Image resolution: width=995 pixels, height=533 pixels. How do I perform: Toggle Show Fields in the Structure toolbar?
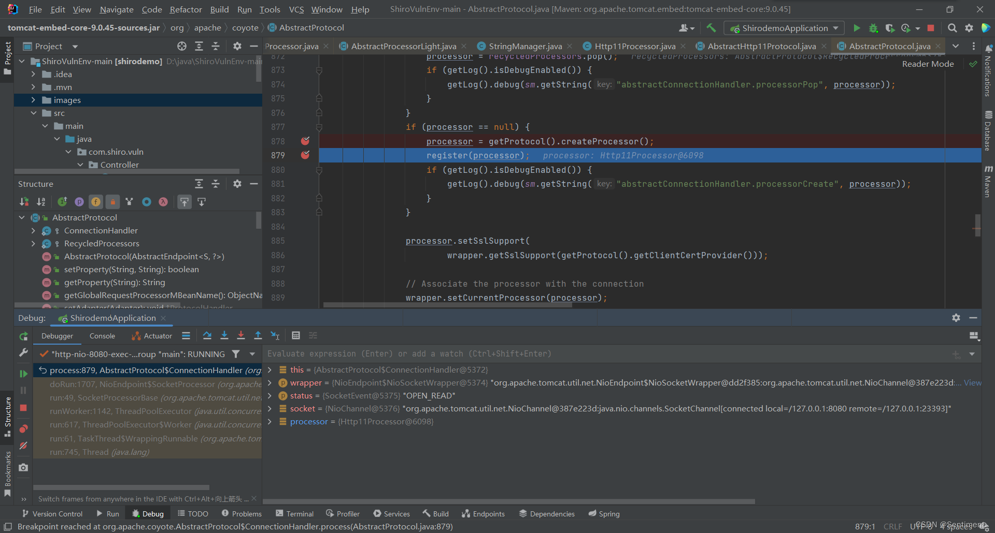(x=96, y=202)
